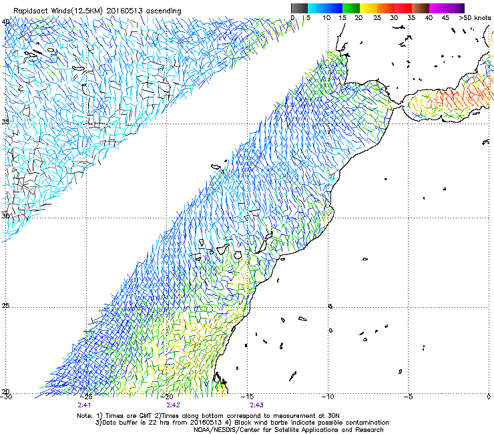Click the 'Data buffer is 22 hrs' note line
Screen dimensions: 494x434
(x=242, y=423)
